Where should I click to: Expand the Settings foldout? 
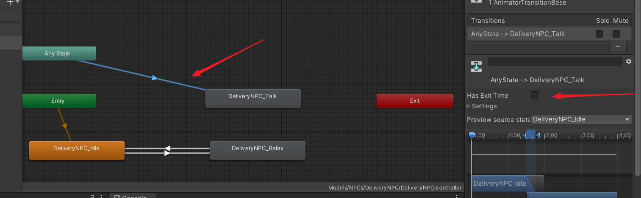pos(469,106)
